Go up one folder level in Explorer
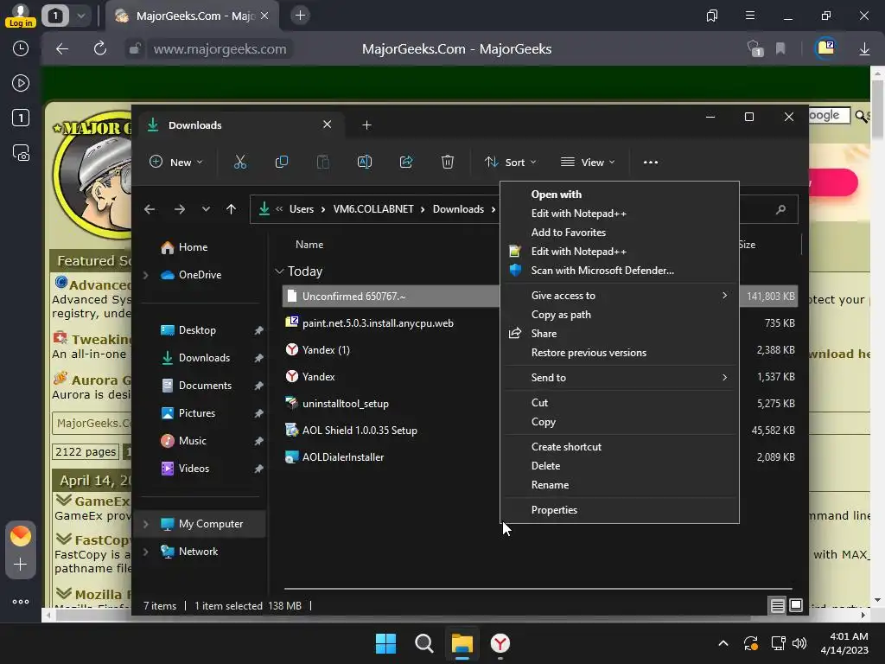885x664 pixels. point(231,209)
